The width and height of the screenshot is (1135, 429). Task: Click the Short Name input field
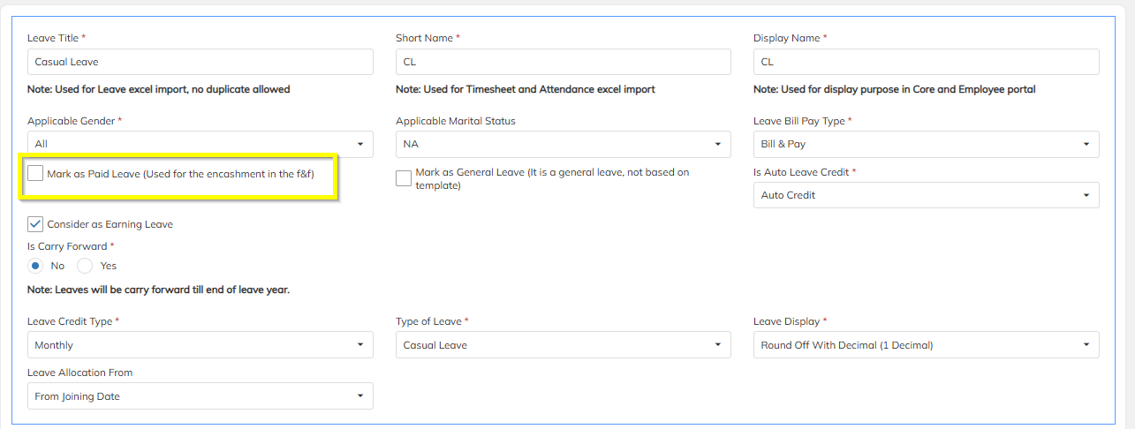563,62
